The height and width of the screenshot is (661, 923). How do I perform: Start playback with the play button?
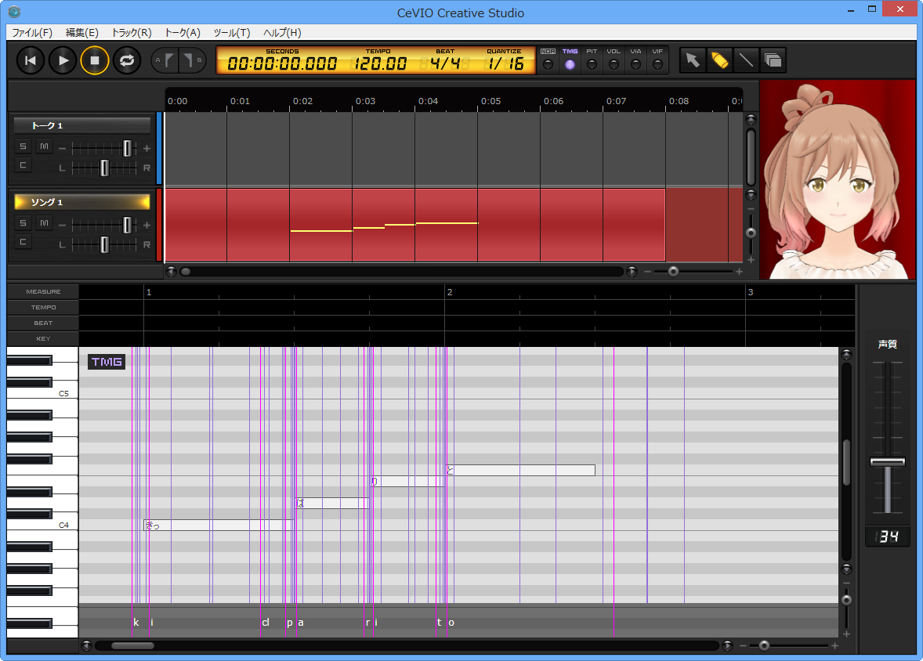pos(63,60)
